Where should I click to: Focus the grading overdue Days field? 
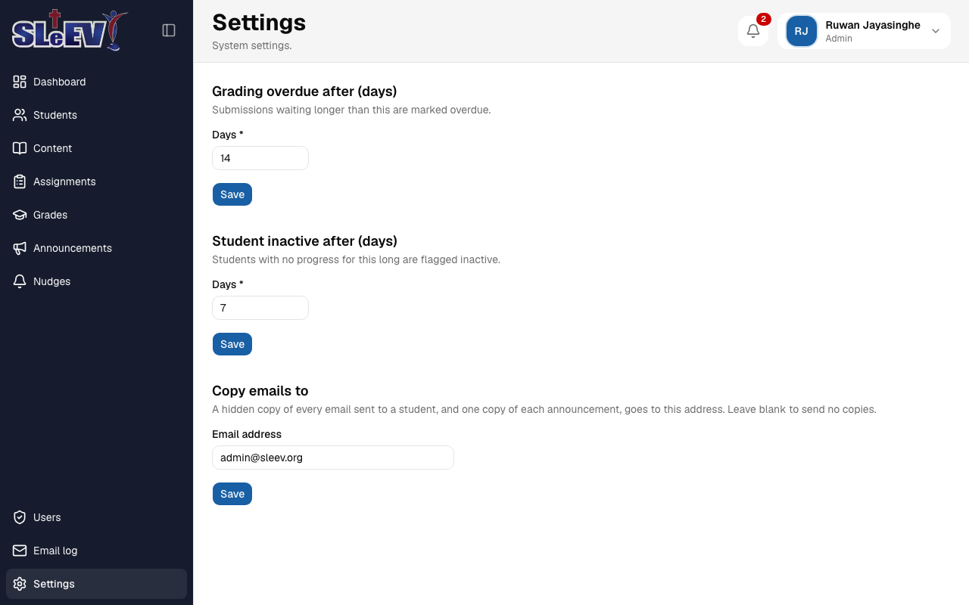260,158
